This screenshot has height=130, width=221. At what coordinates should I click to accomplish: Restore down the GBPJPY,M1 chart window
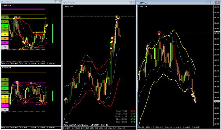(x=213, y=3)
